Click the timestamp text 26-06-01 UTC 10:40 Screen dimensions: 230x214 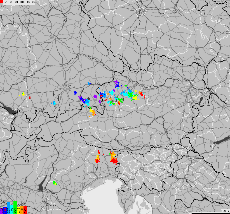click(20, 2)
